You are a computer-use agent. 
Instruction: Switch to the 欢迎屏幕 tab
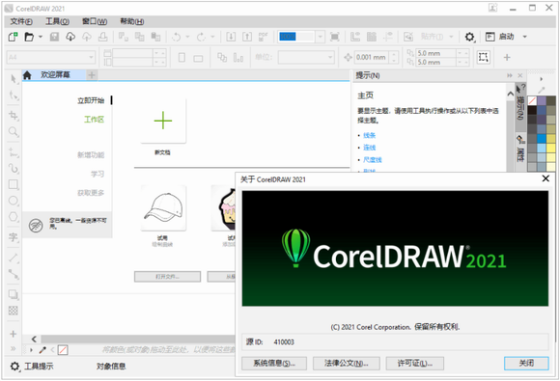click(x=55, y=75)
